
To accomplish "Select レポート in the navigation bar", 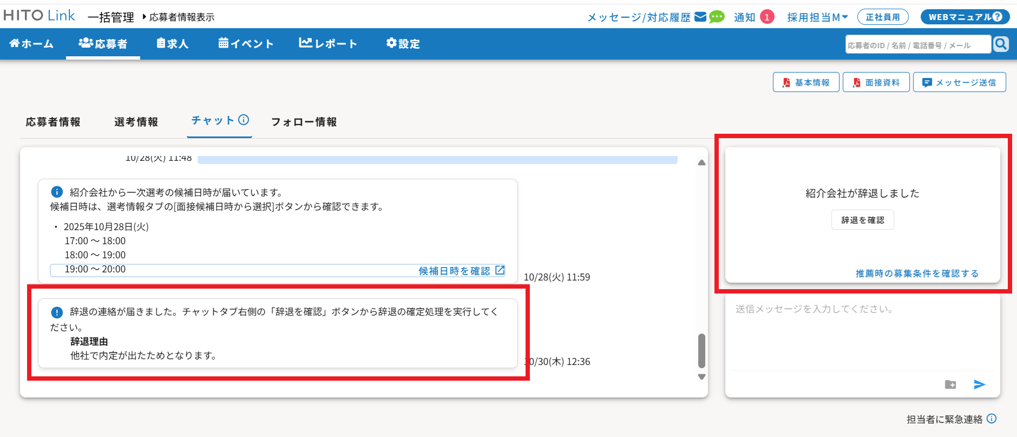I will tap(328, 44).
